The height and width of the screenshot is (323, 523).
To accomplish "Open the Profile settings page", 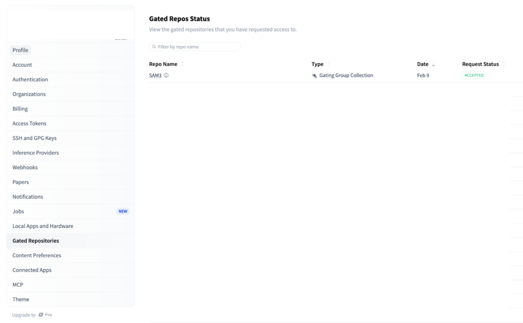I will [20, 50].
